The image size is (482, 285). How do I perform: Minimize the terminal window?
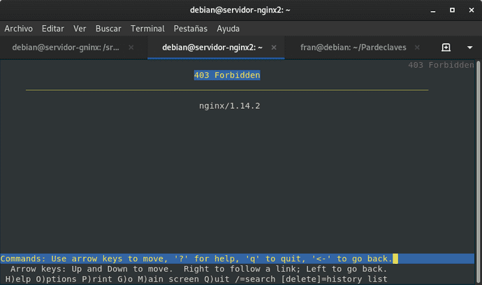point(433,10)
